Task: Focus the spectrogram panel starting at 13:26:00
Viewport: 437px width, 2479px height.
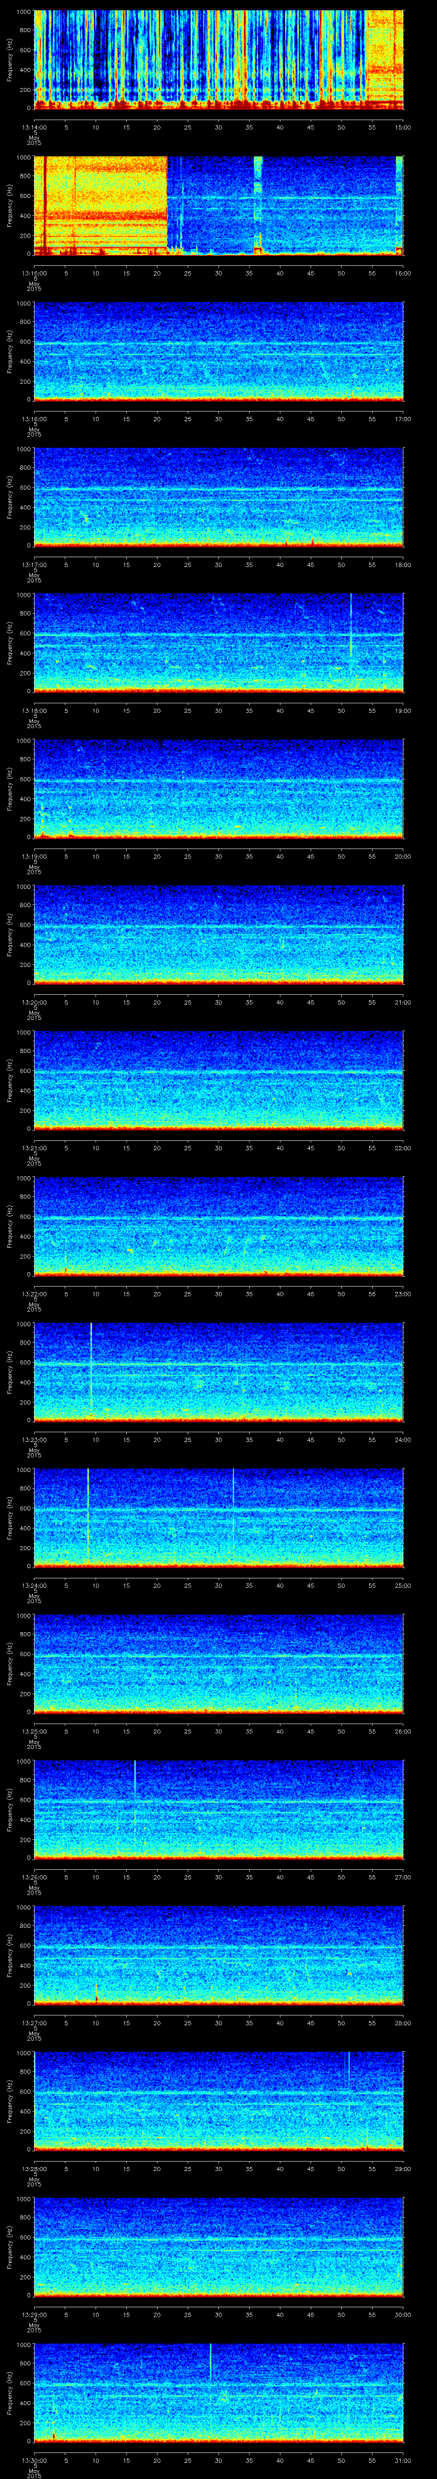Action: click(219, 1810)
